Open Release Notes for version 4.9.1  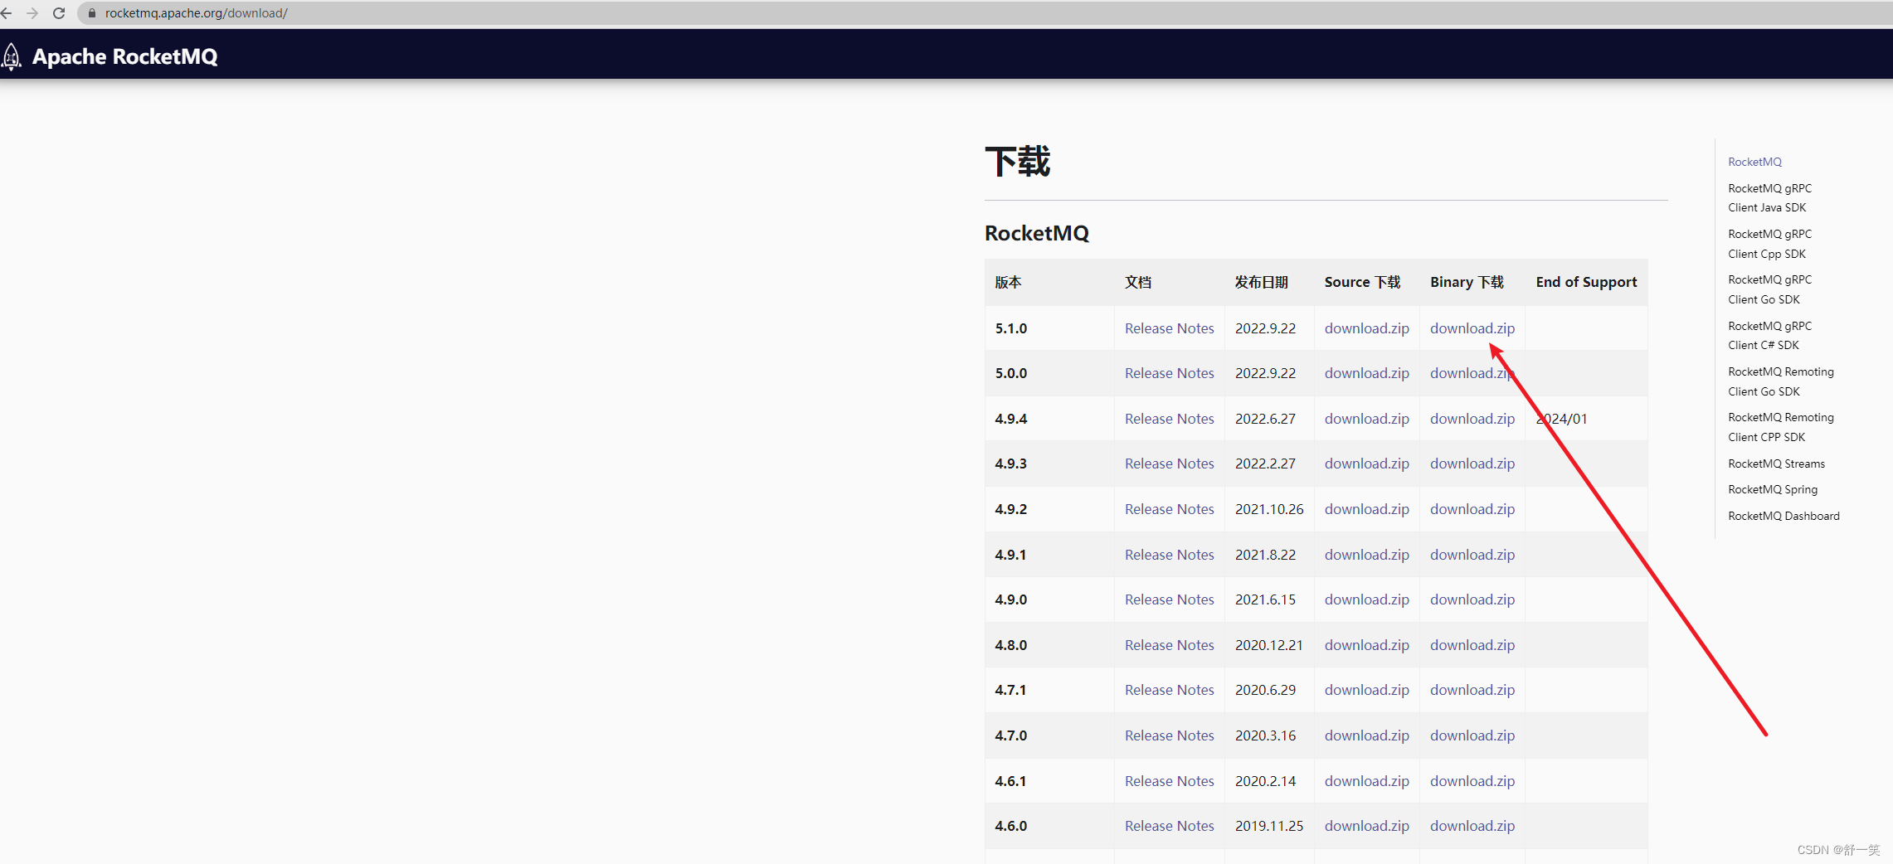coord(1169,555)
